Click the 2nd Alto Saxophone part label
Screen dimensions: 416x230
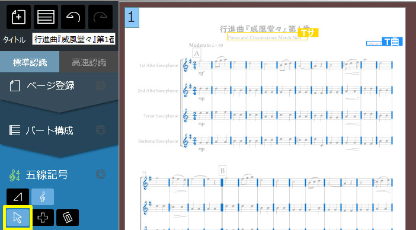coord(158,91)
